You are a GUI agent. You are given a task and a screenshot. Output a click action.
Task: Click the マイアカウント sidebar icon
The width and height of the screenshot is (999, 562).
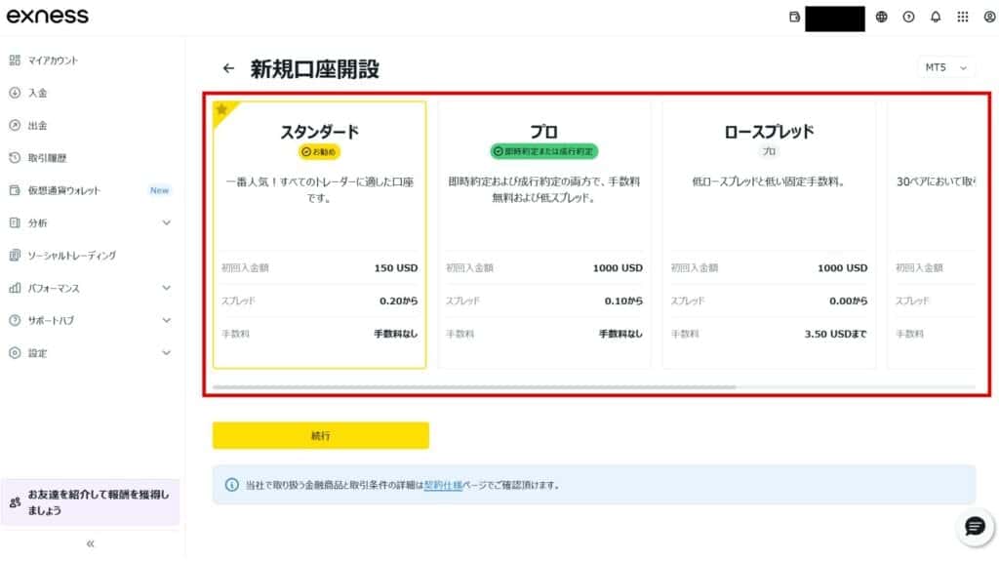point(15,60)
